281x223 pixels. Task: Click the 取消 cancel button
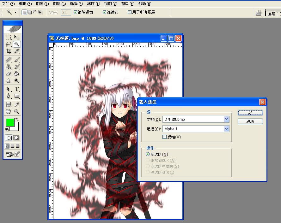[x=250, y=122]
